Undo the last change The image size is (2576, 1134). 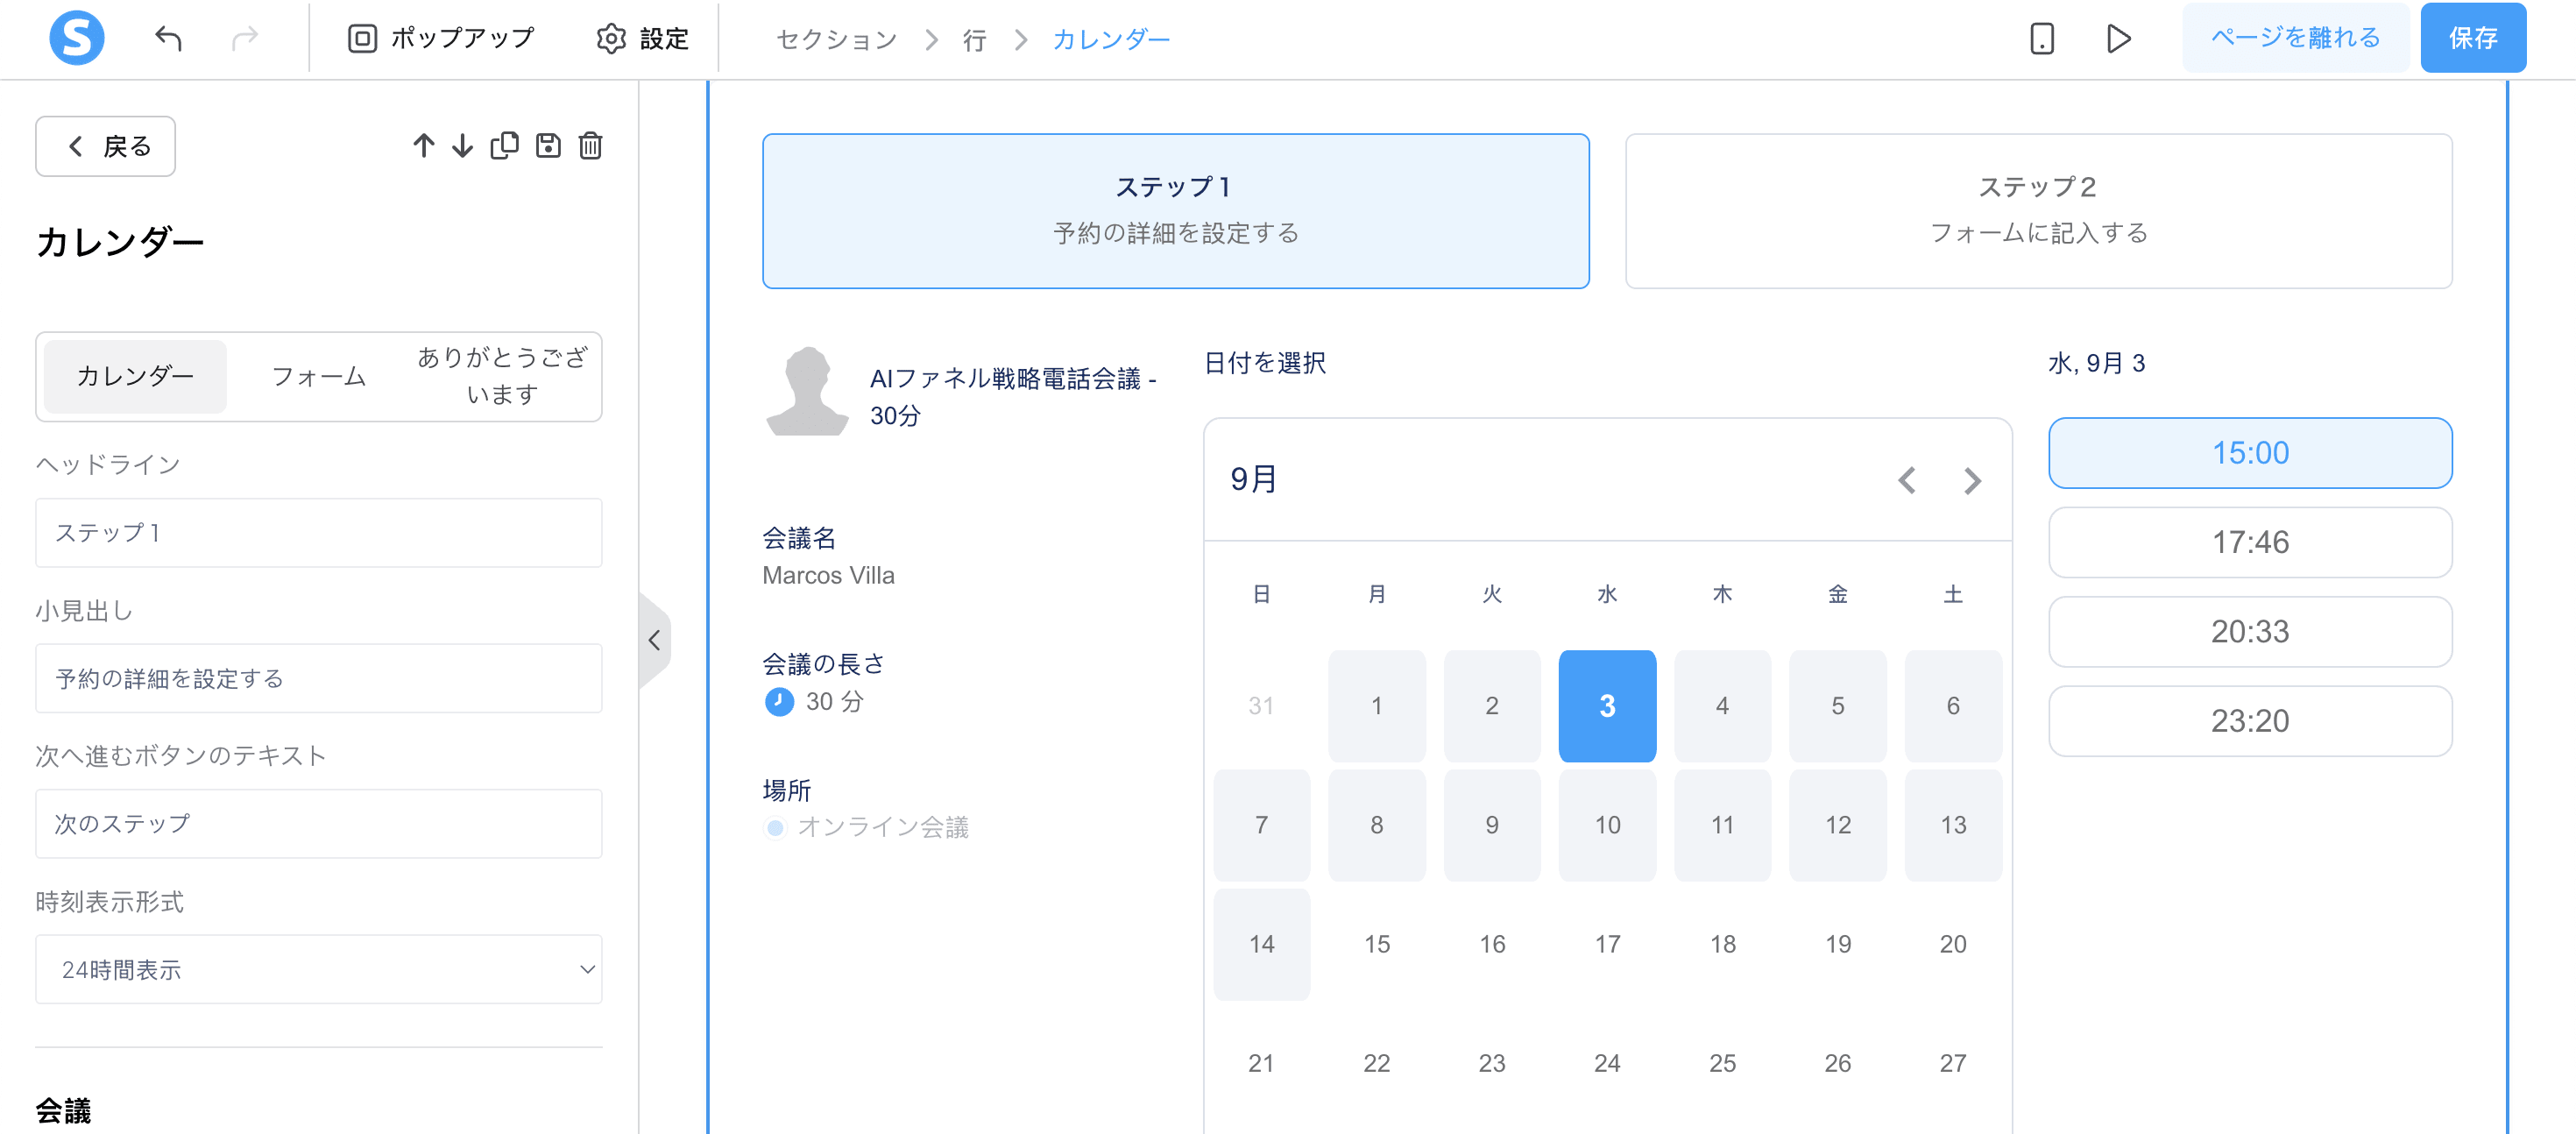point(169,38)
